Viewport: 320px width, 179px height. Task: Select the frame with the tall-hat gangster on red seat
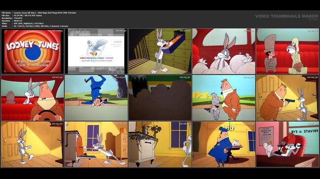point(287,51)
